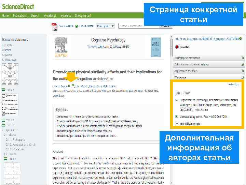
Task: Jump to 2.1.1. Participants in outline
Action: coord(15,140)
